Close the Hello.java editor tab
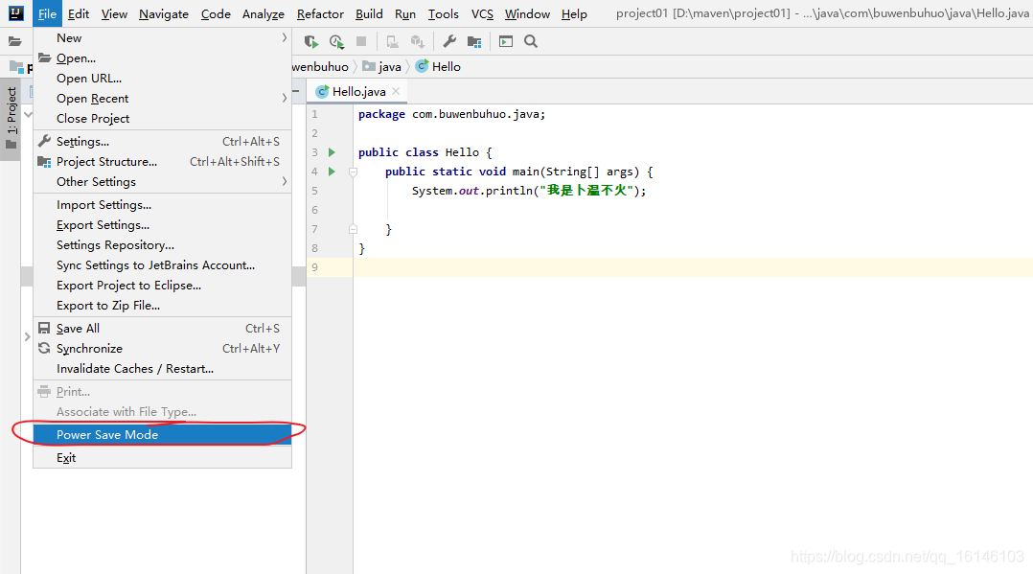 click(395, 91)
